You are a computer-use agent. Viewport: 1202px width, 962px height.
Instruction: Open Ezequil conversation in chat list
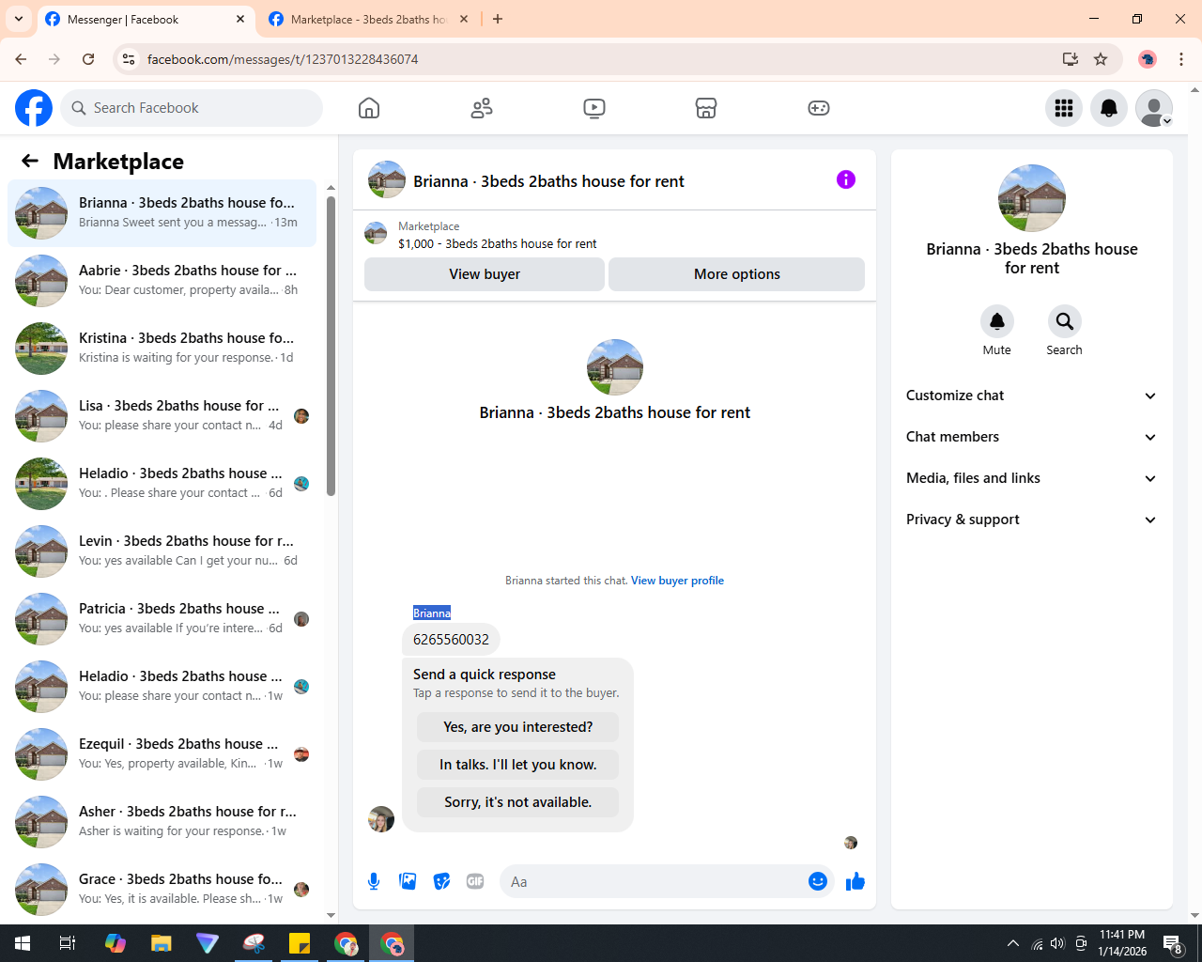[162, 754]
